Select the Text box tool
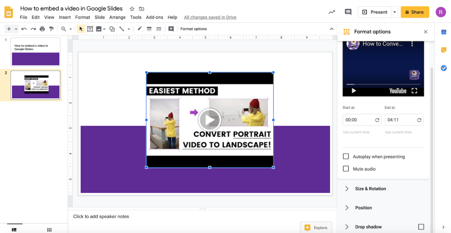The image size is (451, 233). (x=90, y=29)
